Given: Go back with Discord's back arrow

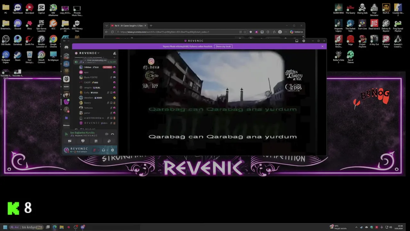Looking at the screenshot, I should point(64,41).
